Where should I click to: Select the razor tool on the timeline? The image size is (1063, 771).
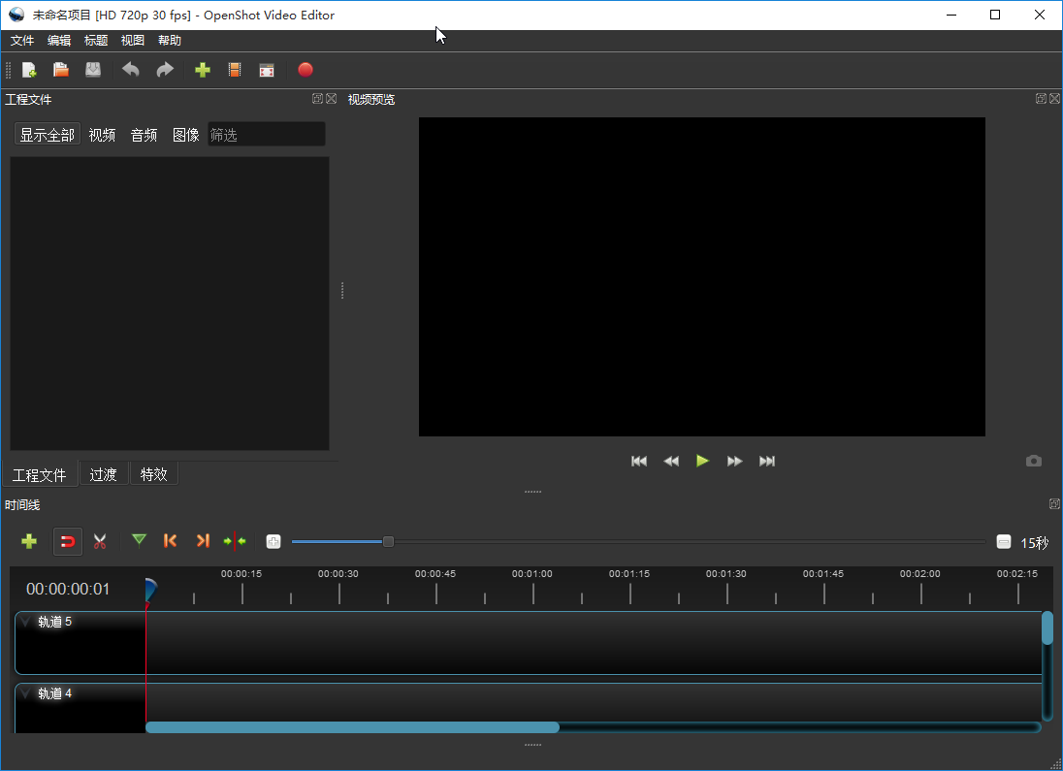(x=100, y=541)
